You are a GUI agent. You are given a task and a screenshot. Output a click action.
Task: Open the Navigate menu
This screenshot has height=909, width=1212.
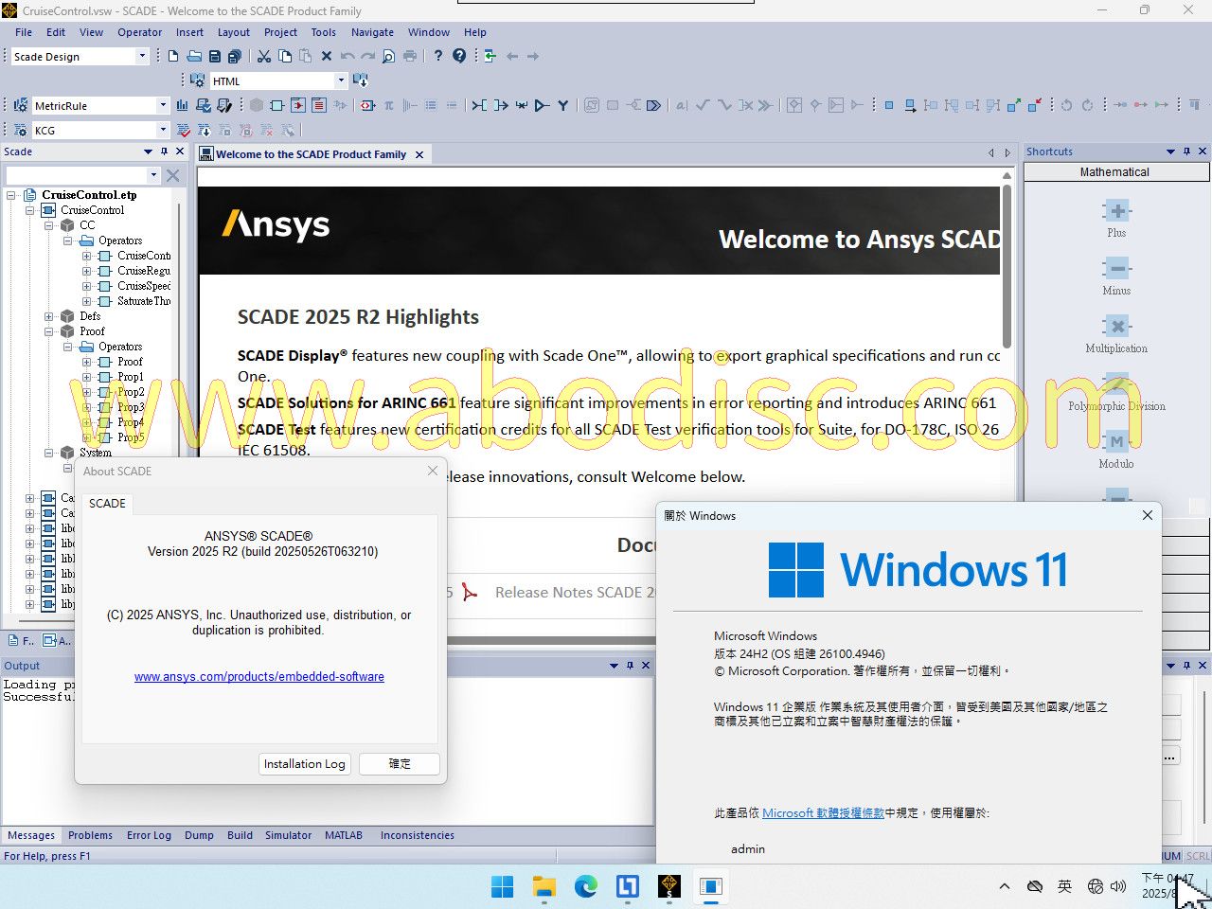coord(372,32)
